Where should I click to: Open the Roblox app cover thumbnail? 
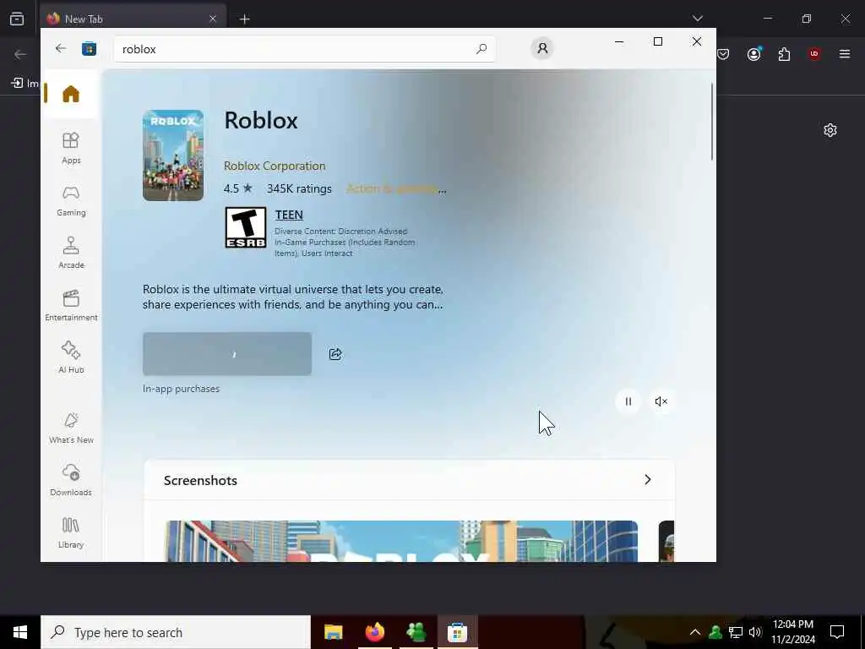point(173,155)
